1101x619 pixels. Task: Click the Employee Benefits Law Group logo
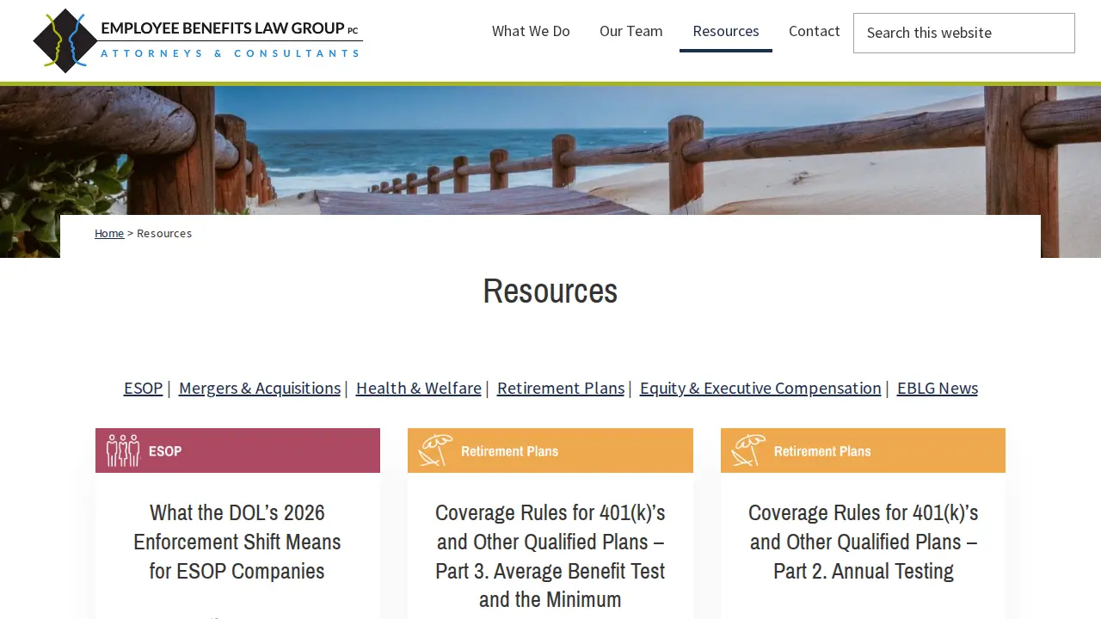tap(198, 40)
